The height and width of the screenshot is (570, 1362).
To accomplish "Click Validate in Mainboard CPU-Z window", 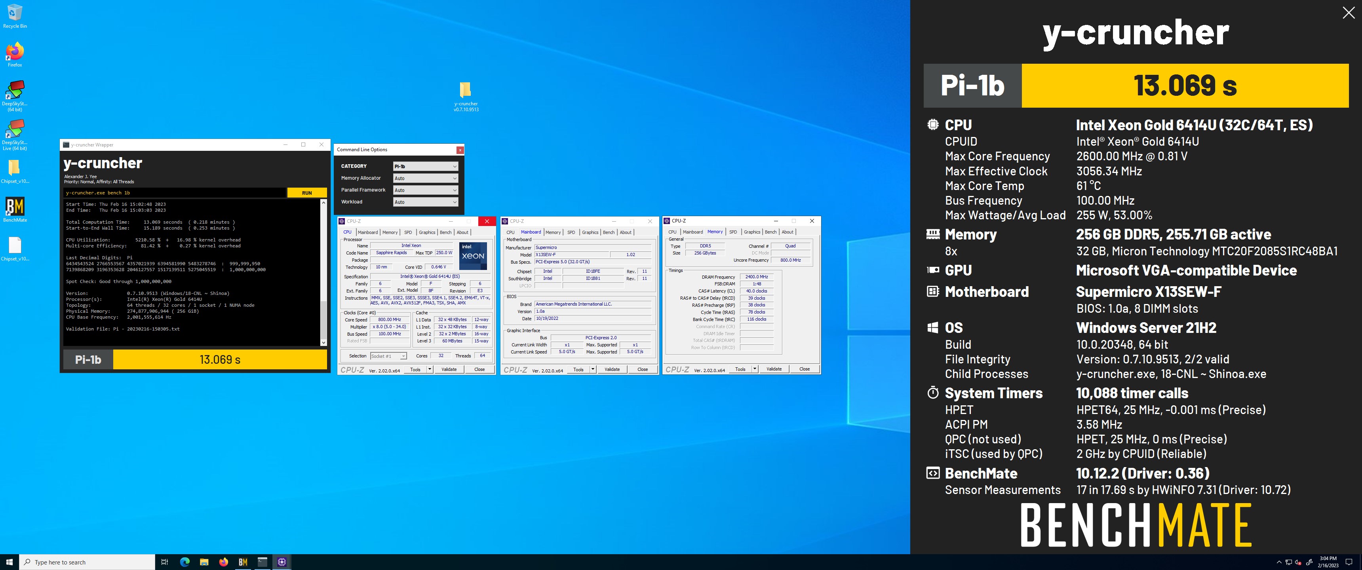I will [x=612, y=370].
